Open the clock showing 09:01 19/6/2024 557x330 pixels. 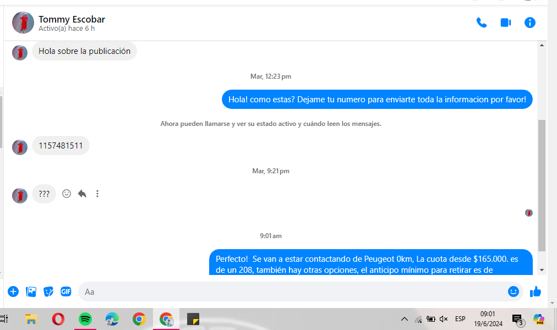coord(488,319)
